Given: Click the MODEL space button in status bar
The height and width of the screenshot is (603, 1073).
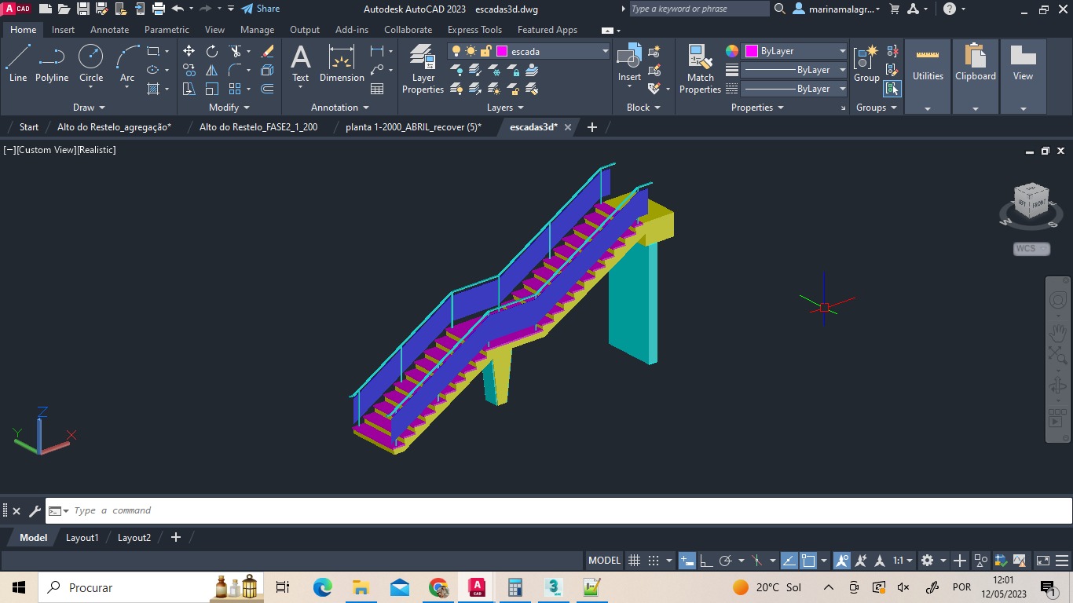Looking at the screenshot, I should [604, 561].
